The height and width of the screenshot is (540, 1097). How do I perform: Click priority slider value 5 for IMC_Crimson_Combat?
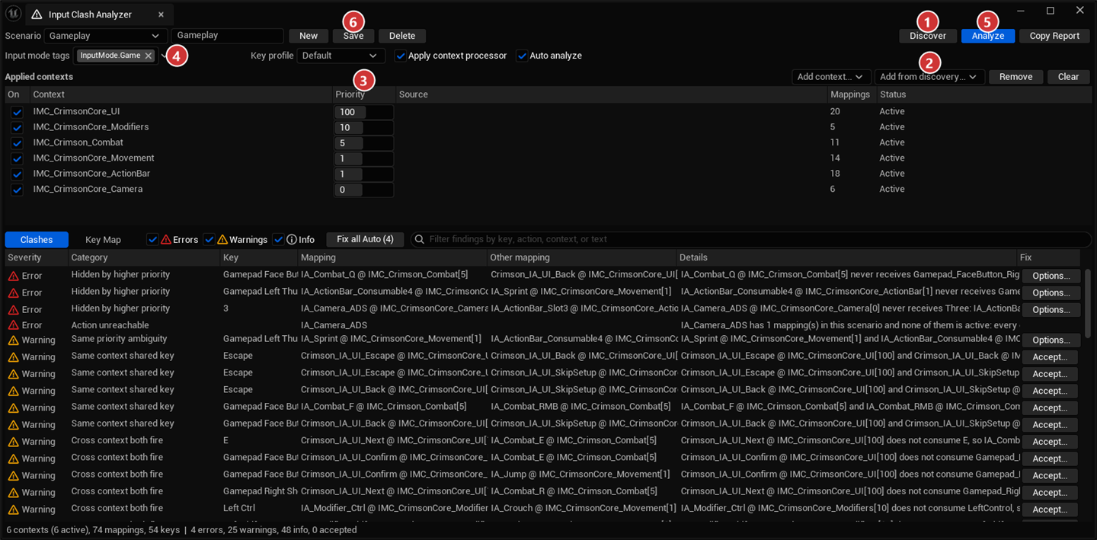[x=363, y=143]
